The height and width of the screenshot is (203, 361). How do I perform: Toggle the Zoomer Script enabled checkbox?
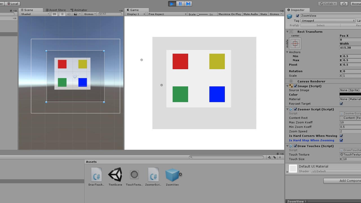pos(295,109)
